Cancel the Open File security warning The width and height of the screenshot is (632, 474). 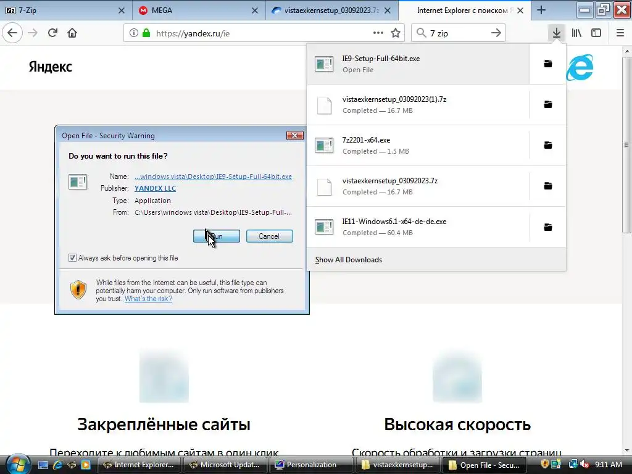269,236
